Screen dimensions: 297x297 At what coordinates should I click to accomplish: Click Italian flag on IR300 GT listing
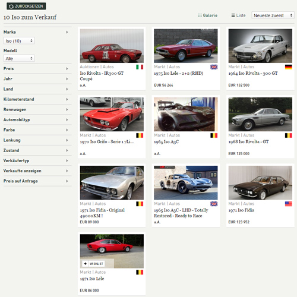coord(140,67)
